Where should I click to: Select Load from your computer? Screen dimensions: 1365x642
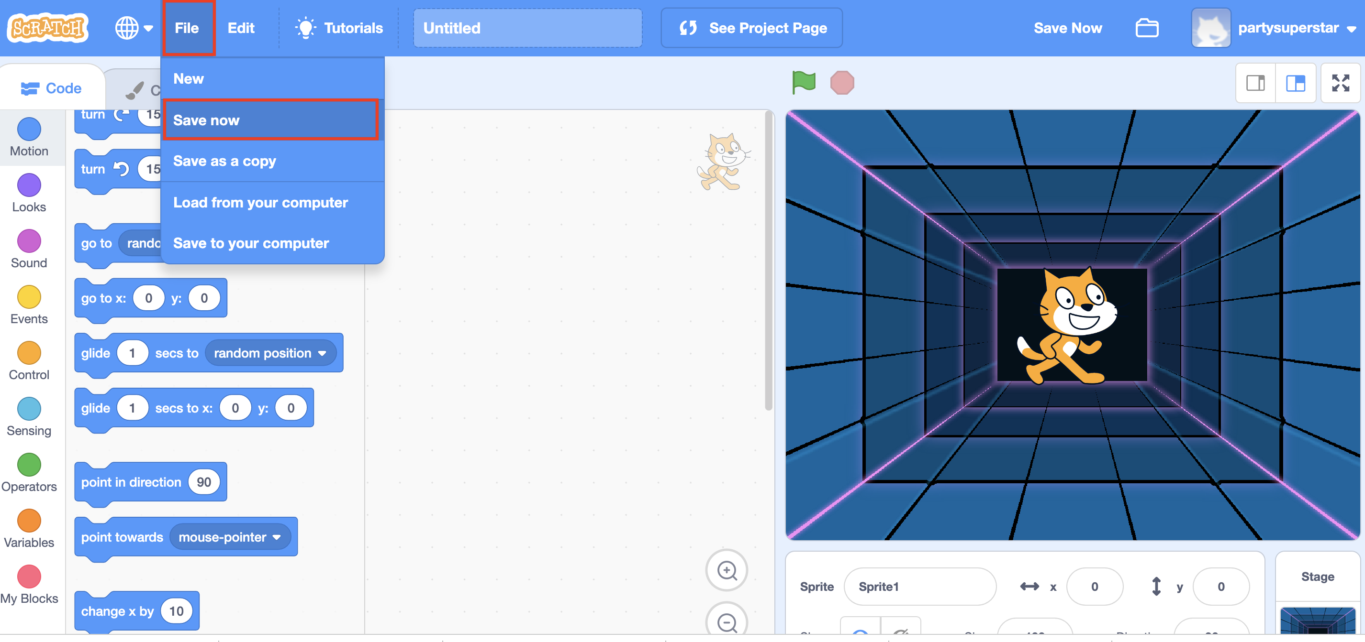[x=260, y=202]
